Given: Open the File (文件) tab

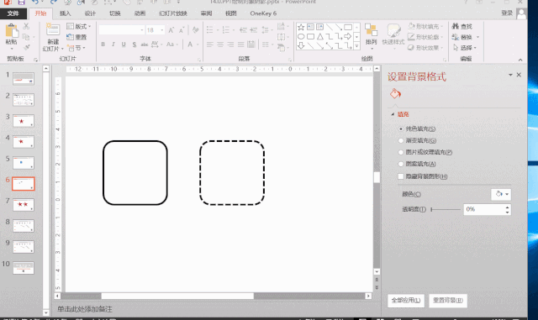Looking at the screenshot, I should (x=13, y=13).
